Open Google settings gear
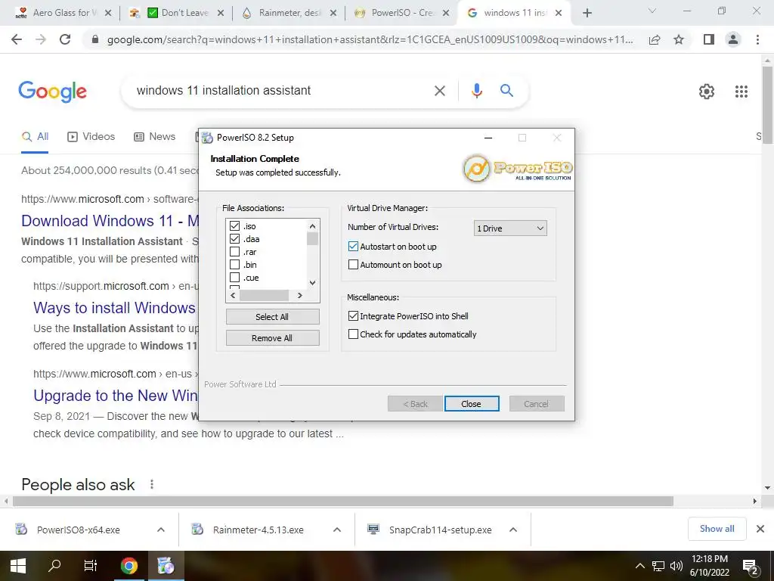Screen dimensions: 774x581 (x=707, y=92)
